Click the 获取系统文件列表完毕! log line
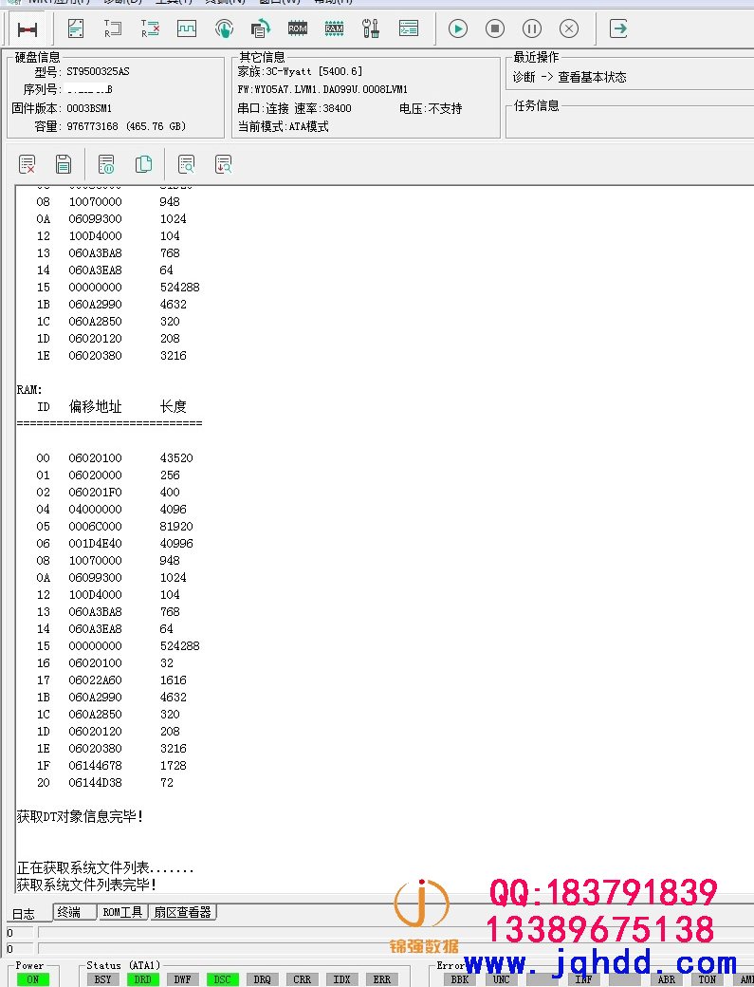The image size is (754, 987). pyautogui.click(x=86, y=885)
